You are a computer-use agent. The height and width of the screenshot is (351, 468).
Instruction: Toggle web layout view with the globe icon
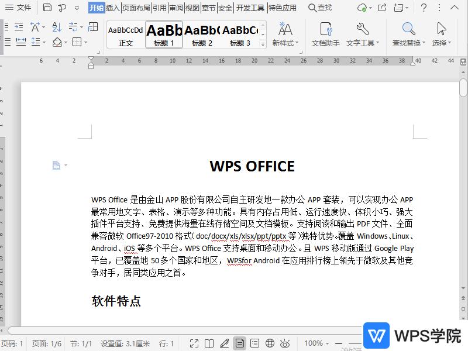[x=269, y=343]
